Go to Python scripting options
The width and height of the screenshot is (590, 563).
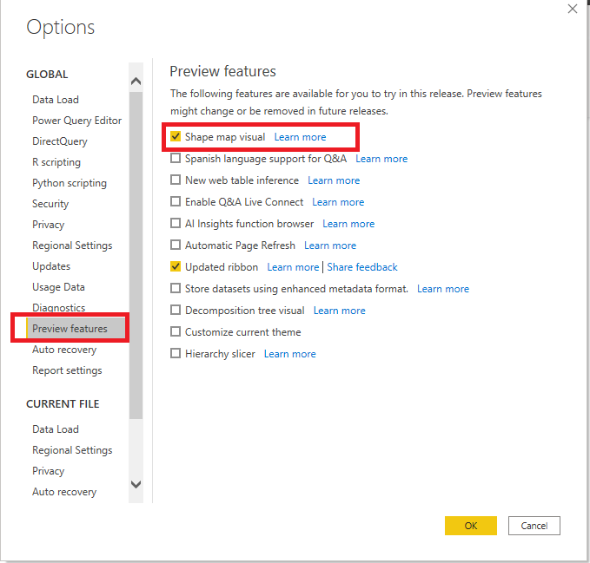tap(70, 183)
